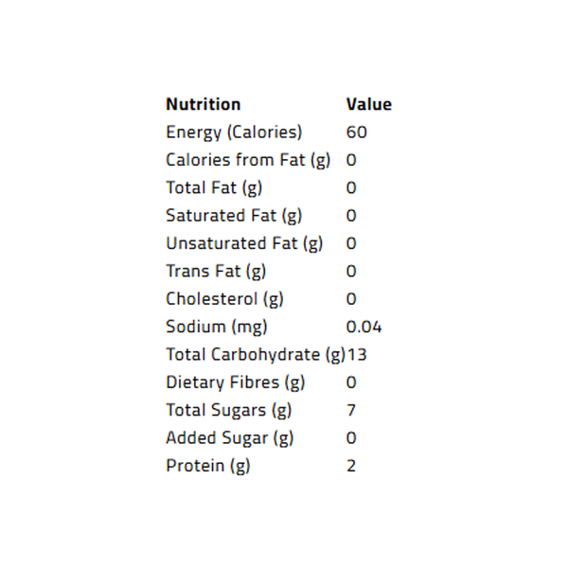
Task: Click the Nutrition column header
Action: tap(203, 104)
